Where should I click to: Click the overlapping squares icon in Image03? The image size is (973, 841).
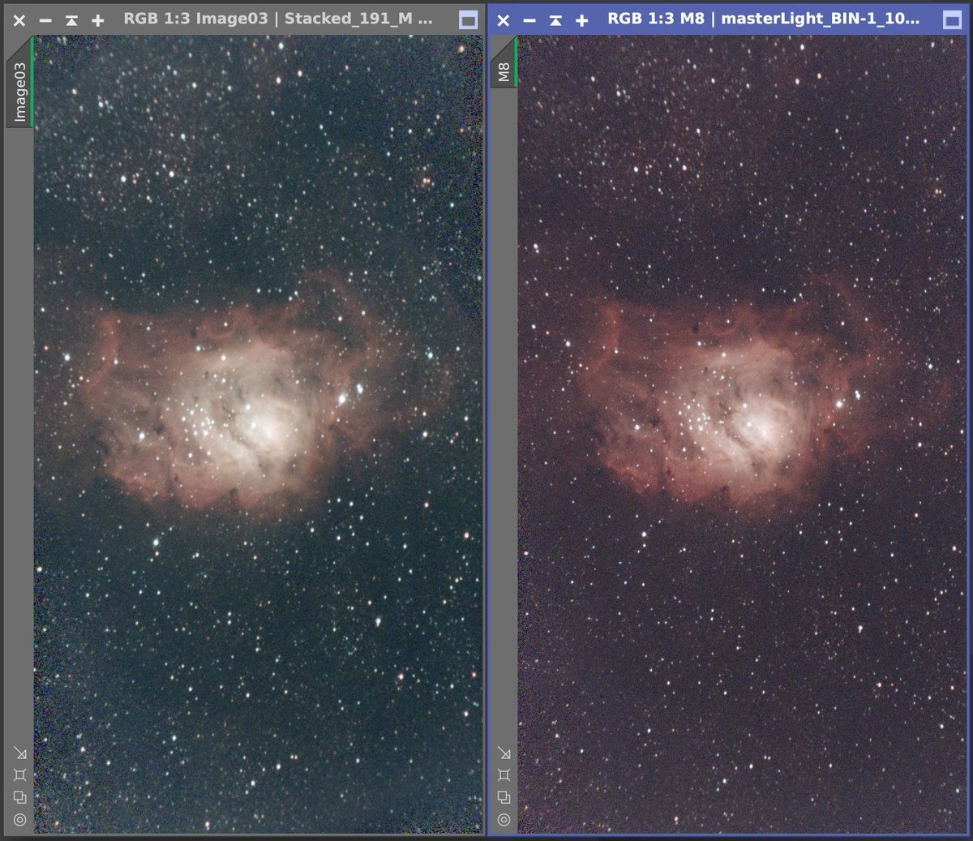coord(19,797)
